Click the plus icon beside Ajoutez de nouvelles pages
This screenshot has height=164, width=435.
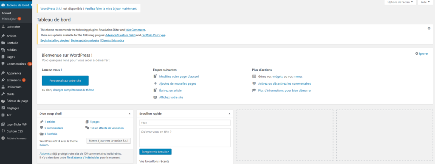click(x=155, y=83)
